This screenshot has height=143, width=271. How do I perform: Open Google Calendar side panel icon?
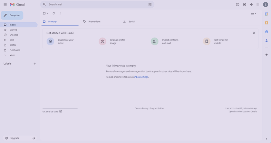pos(267,14)
